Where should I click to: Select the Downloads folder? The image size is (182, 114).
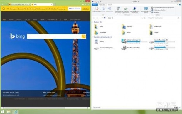(x=100, y=33)
